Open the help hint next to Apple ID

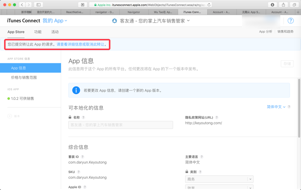[x=85, y=187]
